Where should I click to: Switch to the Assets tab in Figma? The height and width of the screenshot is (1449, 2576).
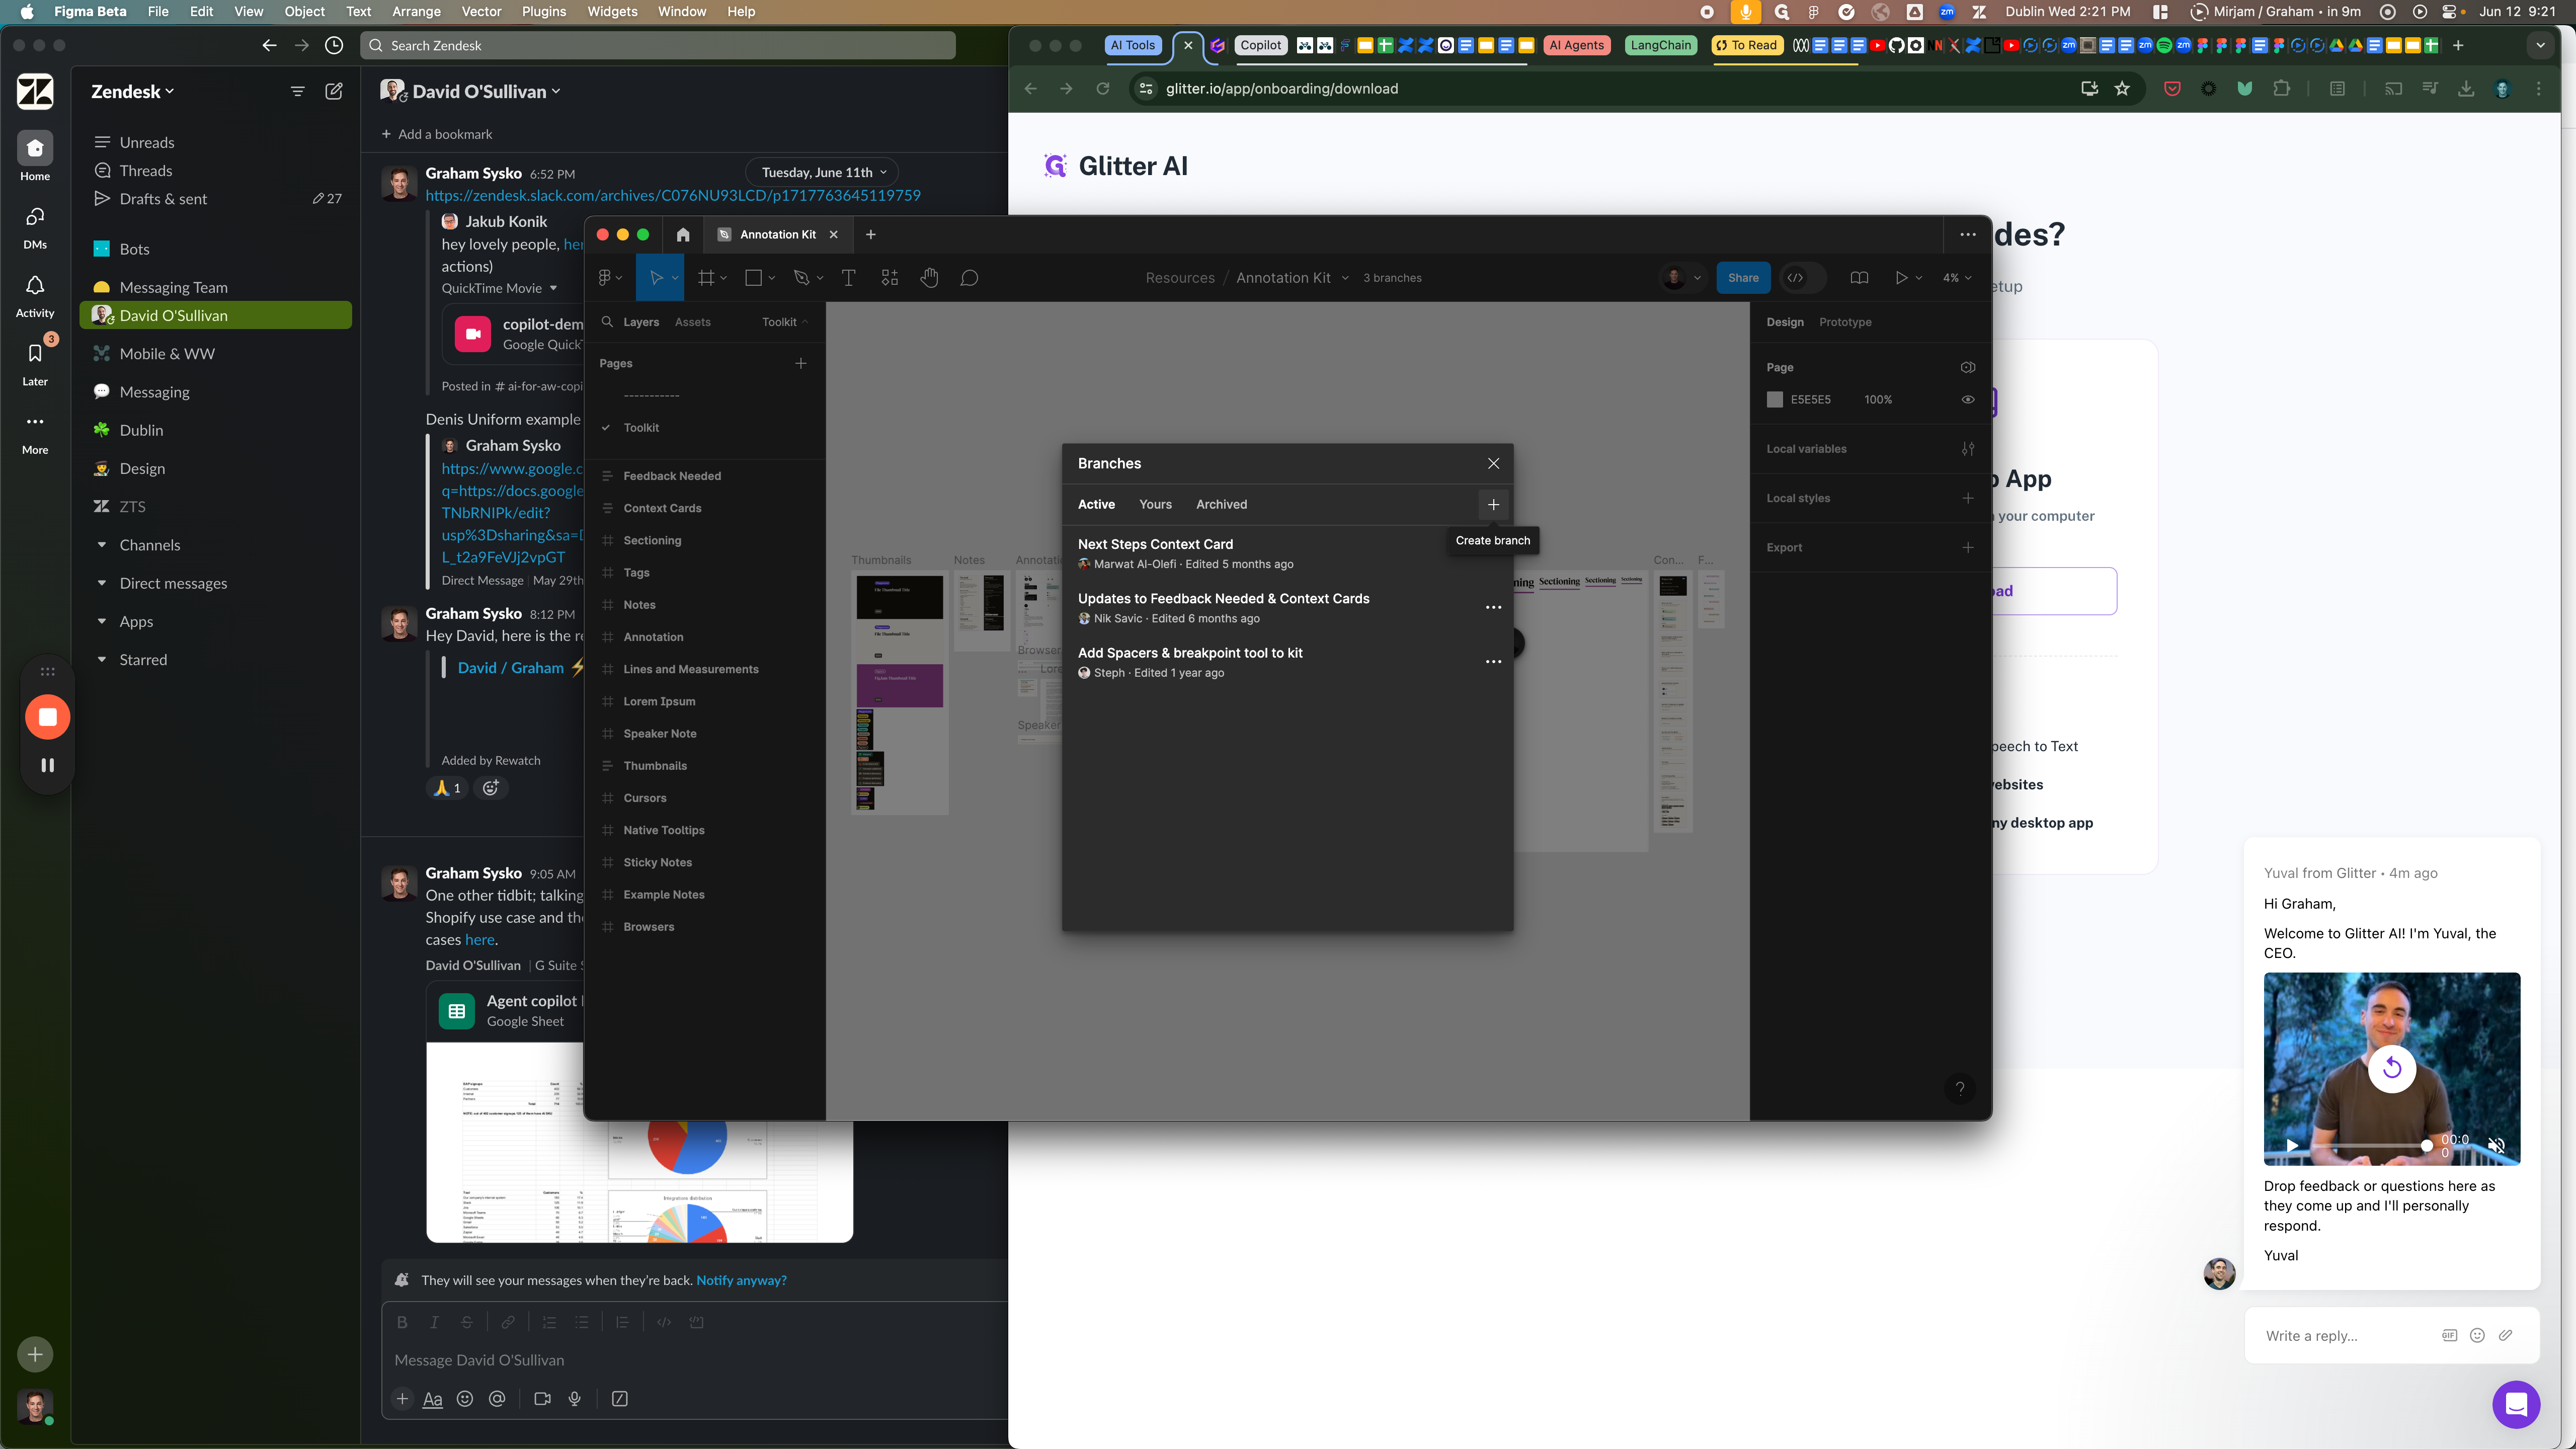click(692, 322)
